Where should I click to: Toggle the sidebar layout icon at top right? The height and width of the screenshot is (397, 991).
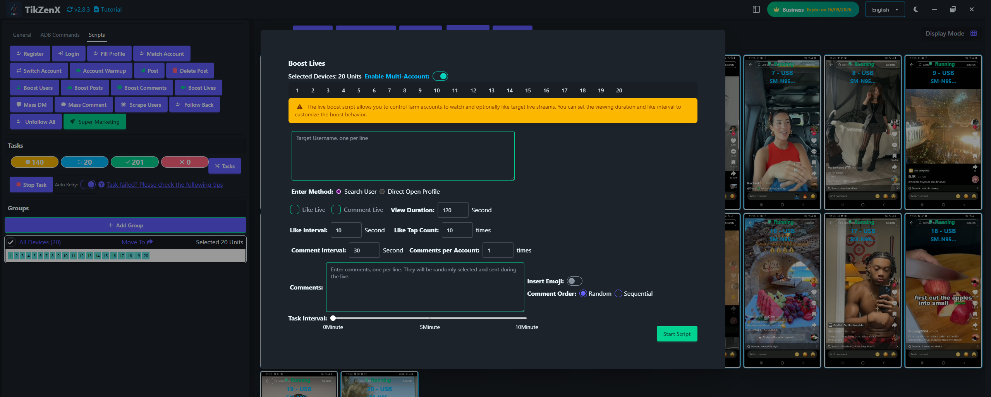[x=756, y=9]
